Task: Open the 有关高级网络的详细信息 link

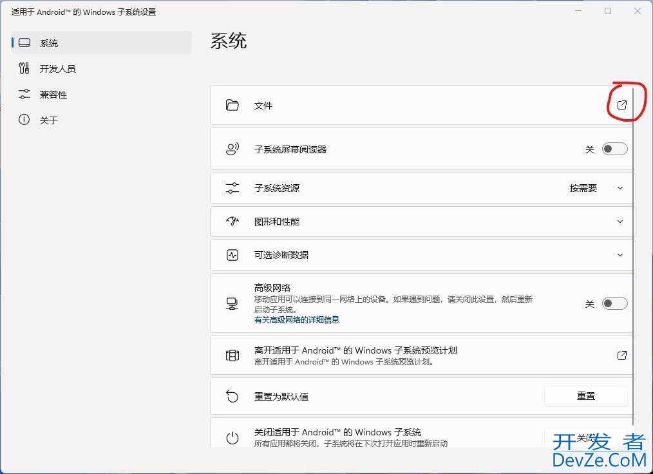Action: click(x=297, y=320)
